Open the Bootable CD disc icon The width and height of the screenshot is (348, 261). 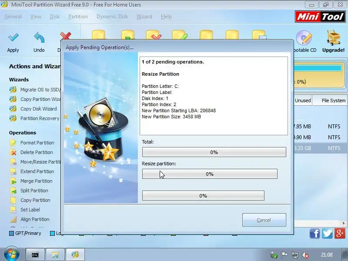304,38
